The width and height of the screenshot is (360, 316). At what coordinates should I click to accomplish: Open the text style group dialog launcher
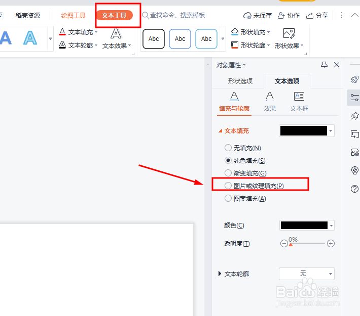coord(133,54)
